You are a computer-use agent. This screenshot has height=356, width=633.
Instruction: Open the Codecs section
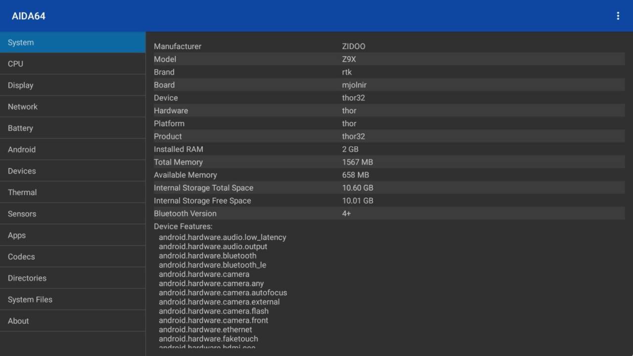[x=73, y=257]
